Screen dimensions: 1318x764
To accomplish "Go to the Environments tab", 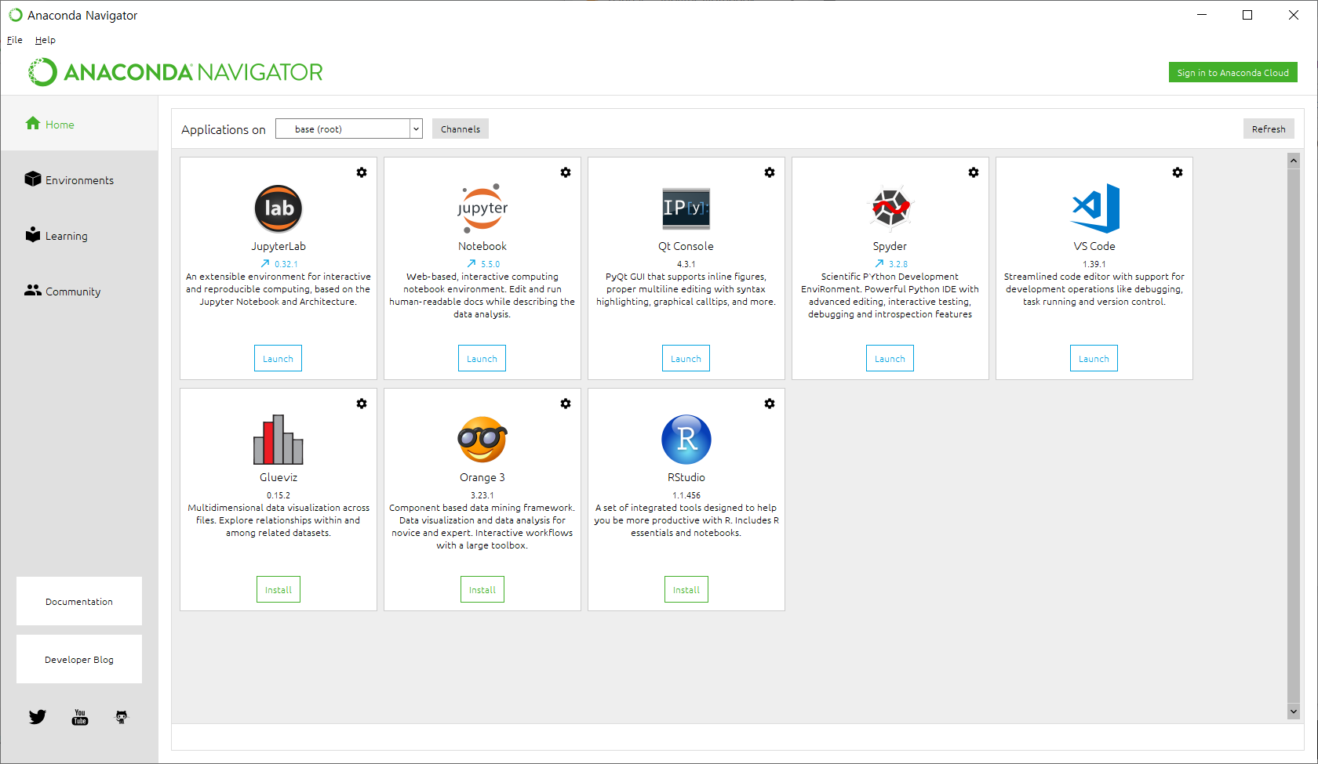I will point(79,180).
